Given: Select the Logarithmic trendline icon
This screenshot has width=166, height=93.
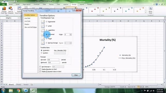Looking at the screenshot, I should pos(43,30).
